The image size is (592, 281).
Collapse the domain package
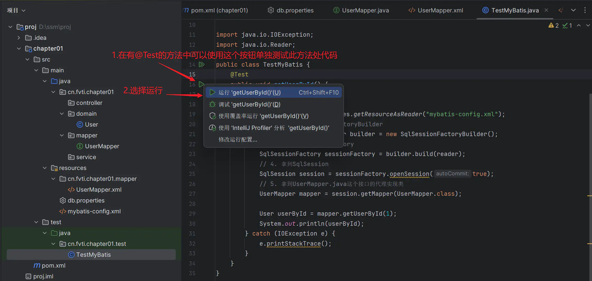coord(62,114)
